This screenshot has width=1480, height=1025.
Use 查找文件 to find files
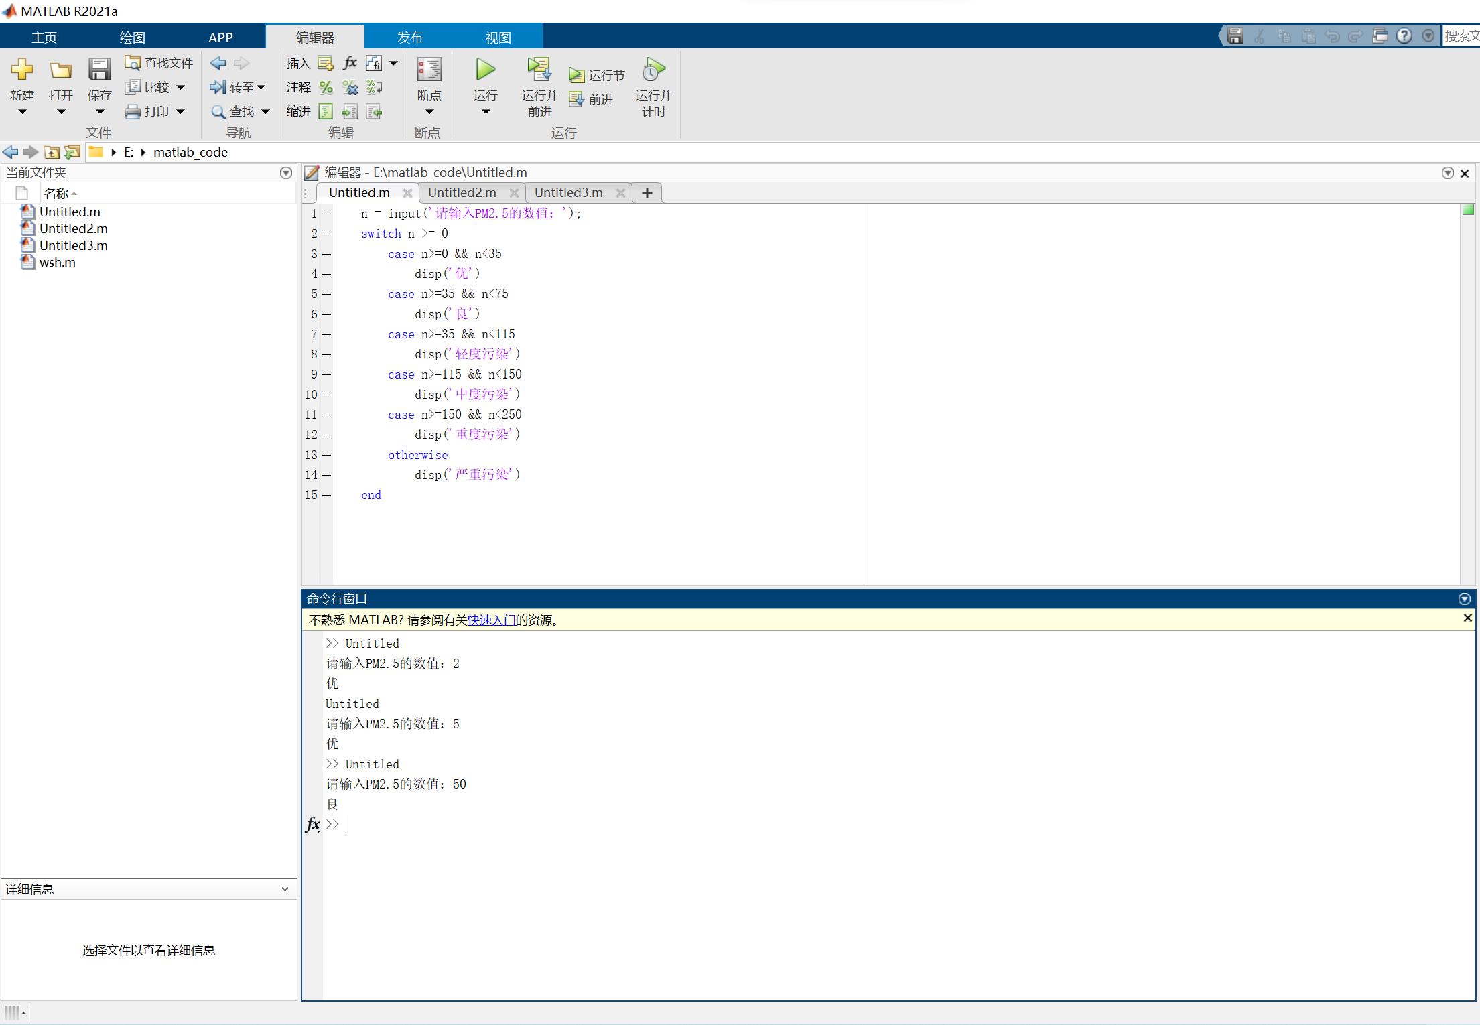click(x=158, y=62)
